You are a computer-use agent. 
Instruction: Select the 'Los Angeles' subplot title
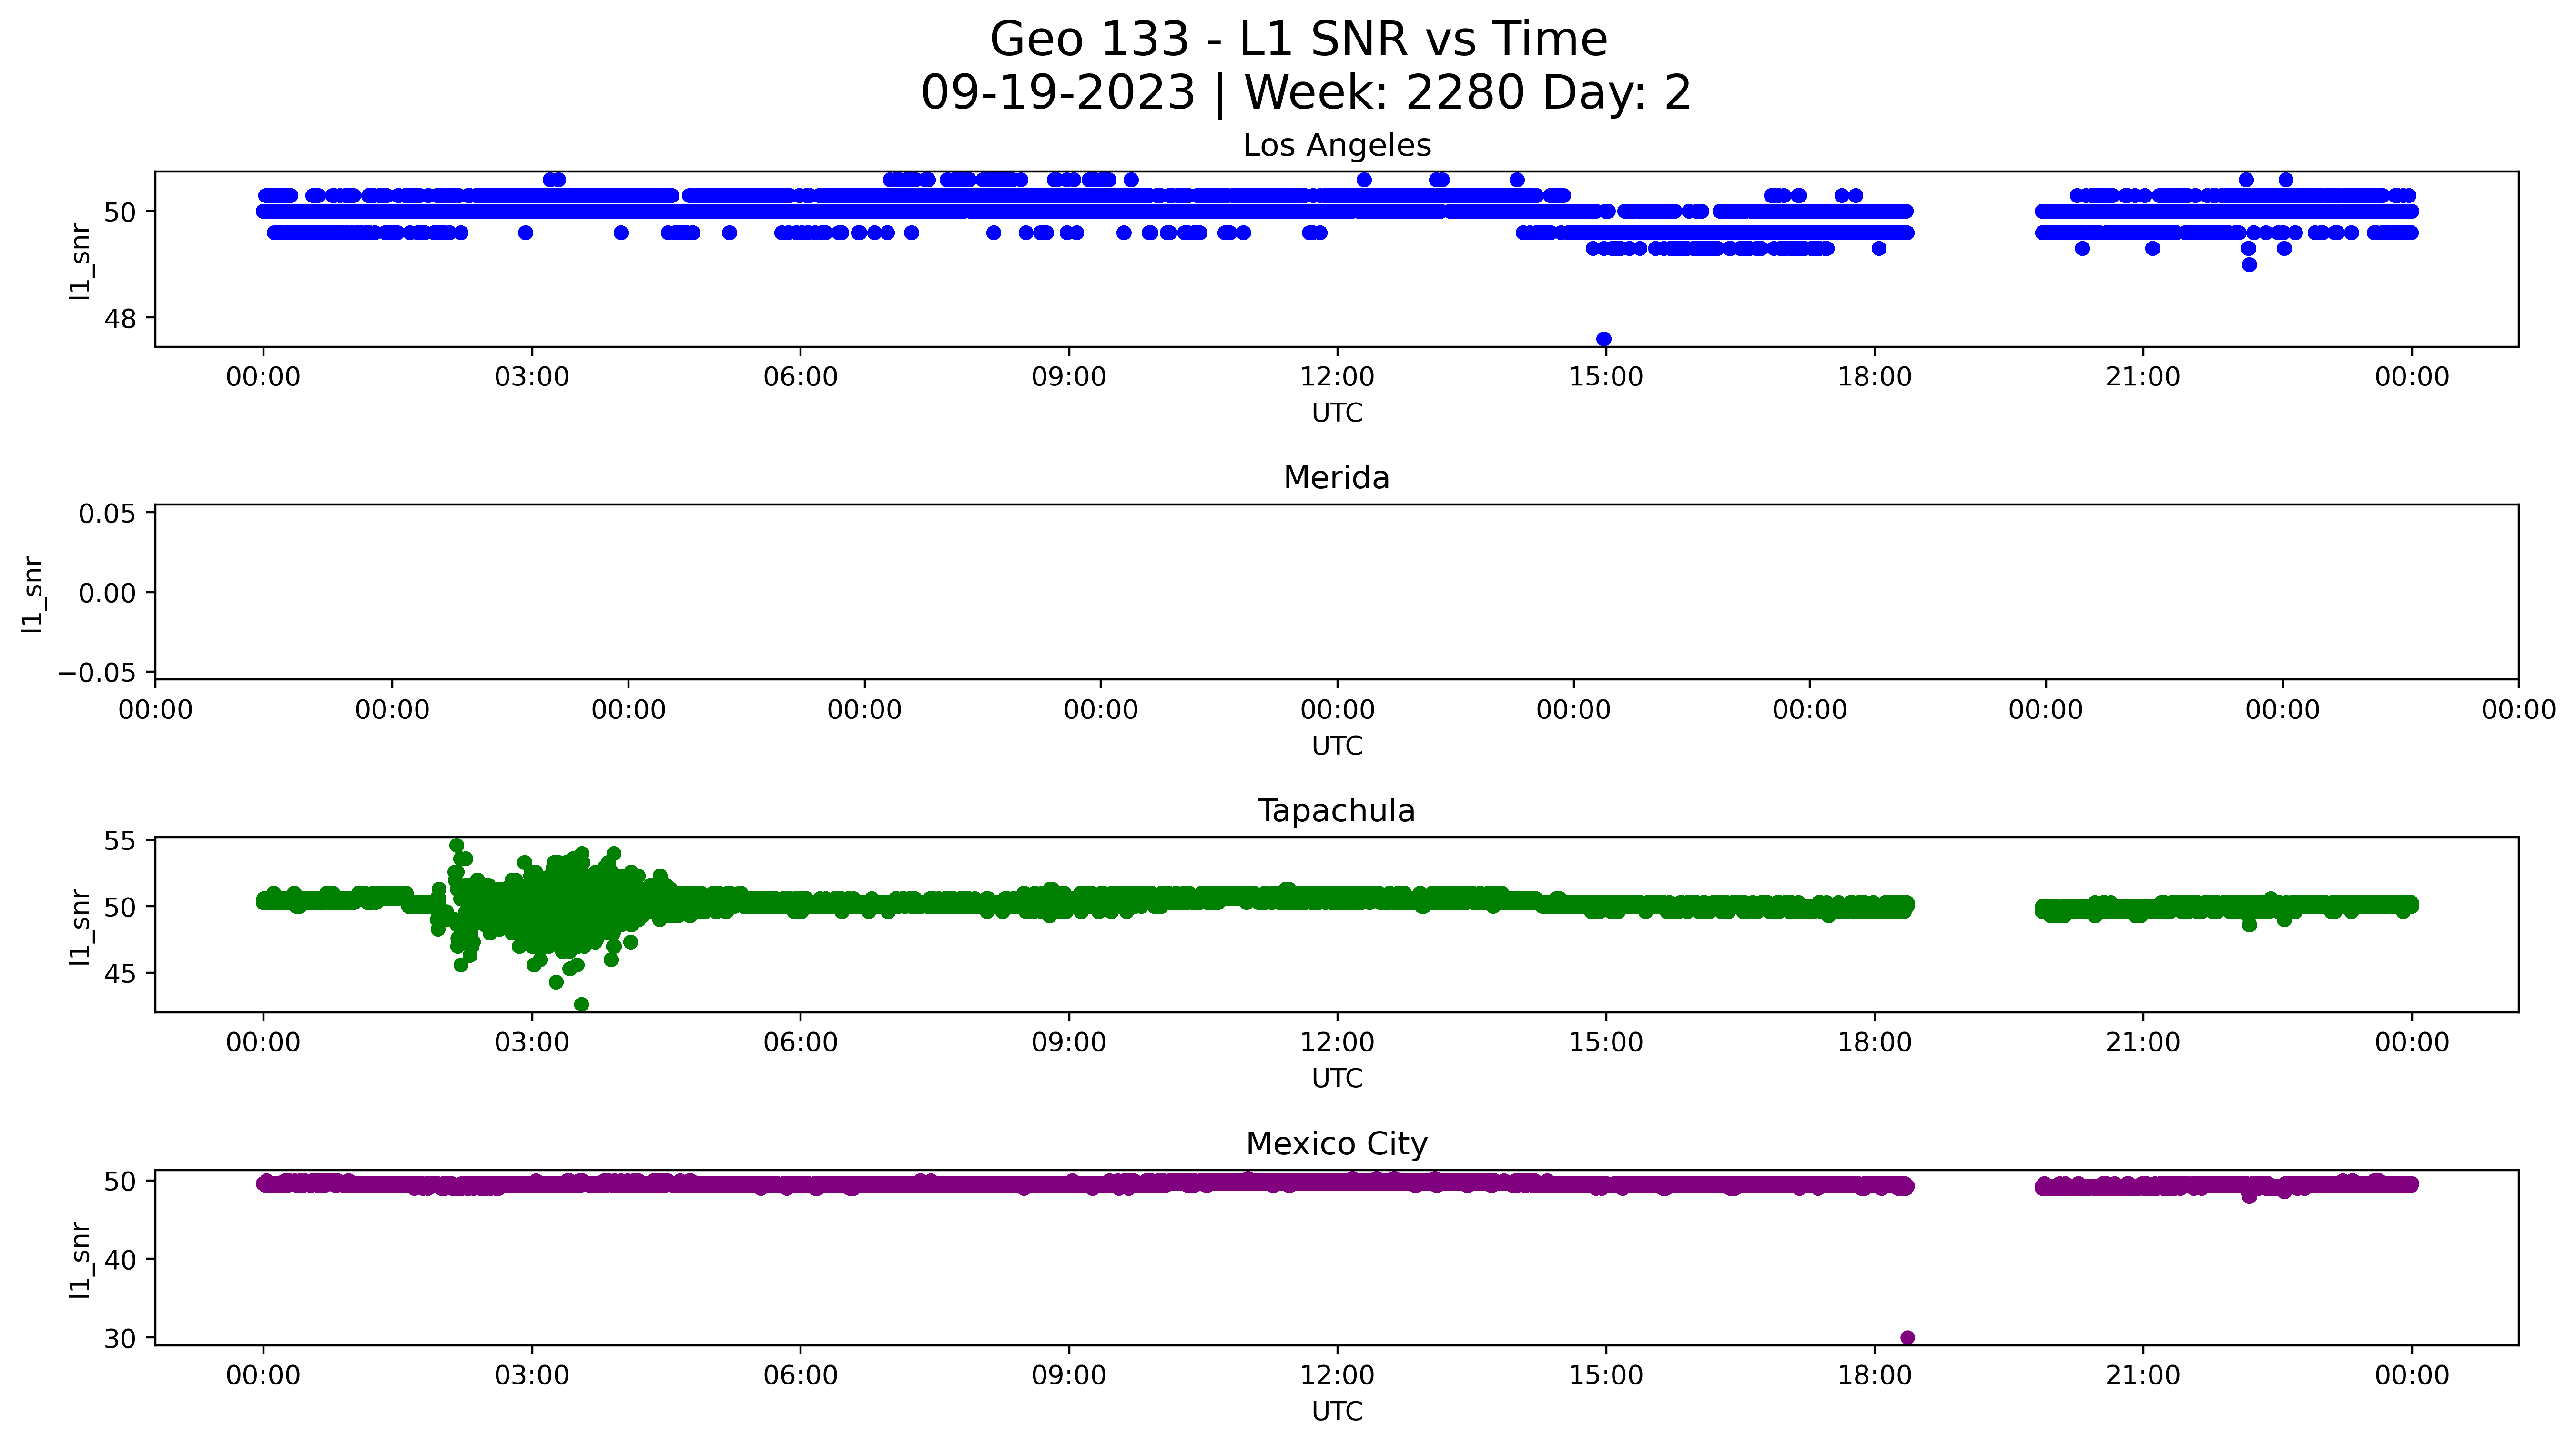[1337, 146]
